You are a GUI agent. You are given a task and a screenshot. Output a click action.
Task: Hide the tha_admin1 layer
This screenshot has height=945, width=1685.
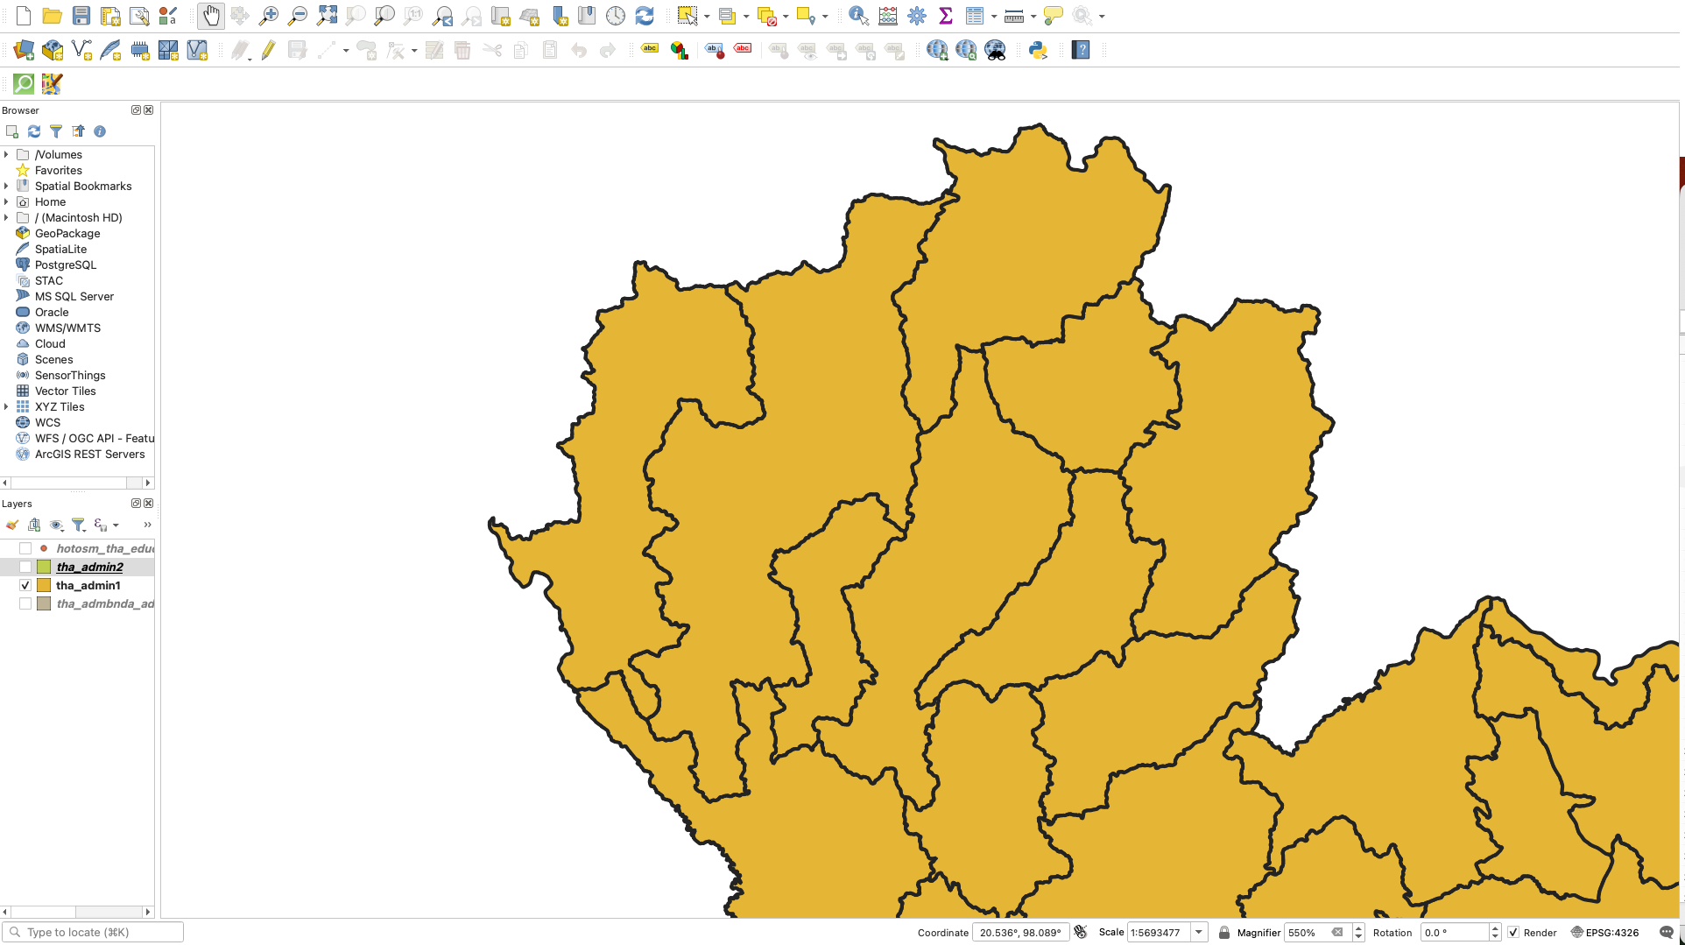(25, 586)
